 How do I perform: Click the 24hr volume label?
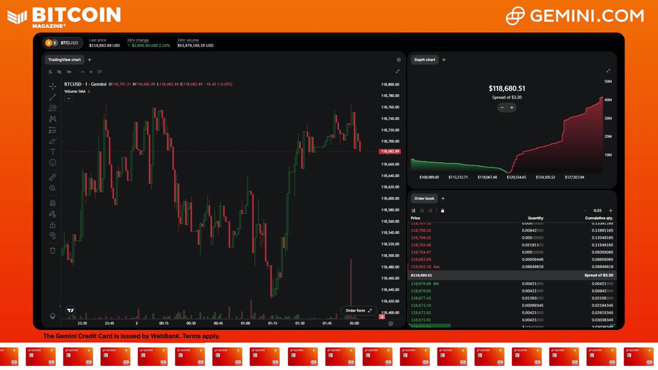point(188,40)
